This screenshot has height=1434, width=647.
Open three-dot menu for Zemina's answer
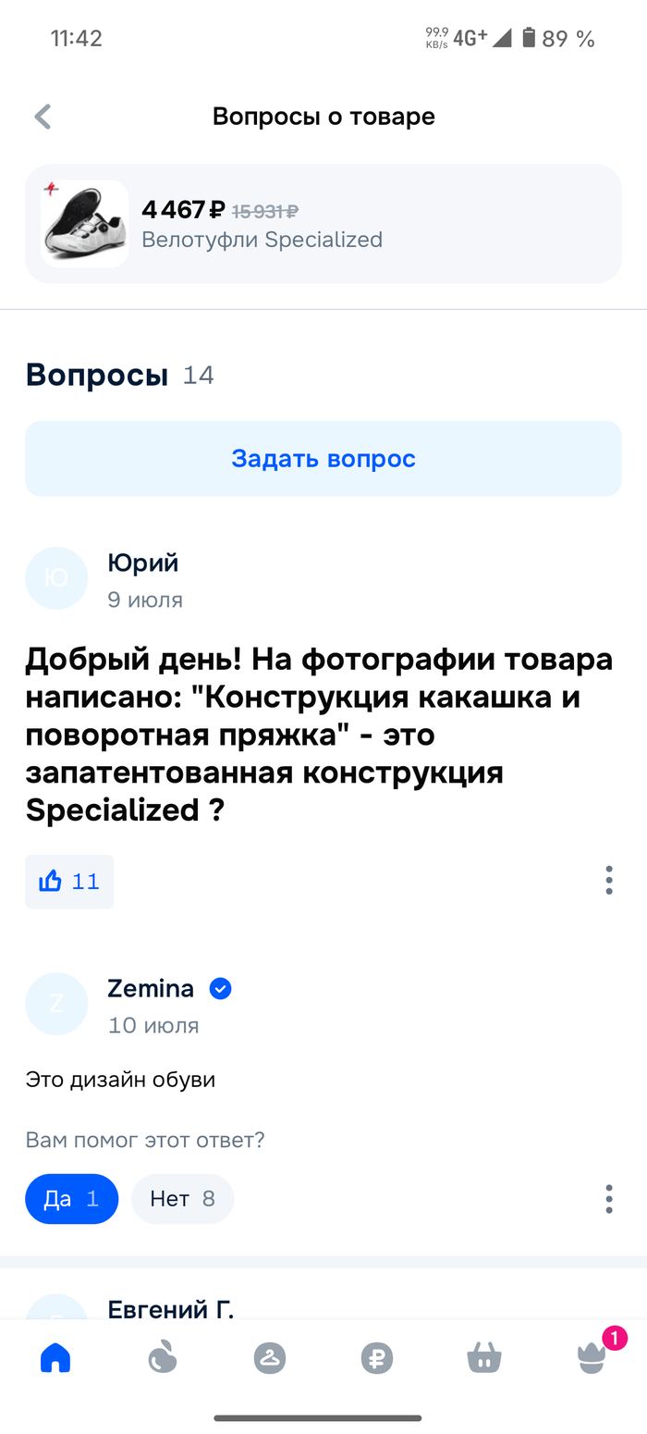click(x=608, y=1198)
